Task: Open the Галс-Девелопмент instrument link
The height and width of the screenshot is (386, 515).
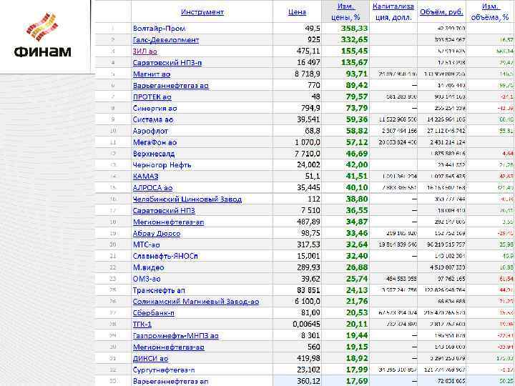Action: tap(166, 40)
